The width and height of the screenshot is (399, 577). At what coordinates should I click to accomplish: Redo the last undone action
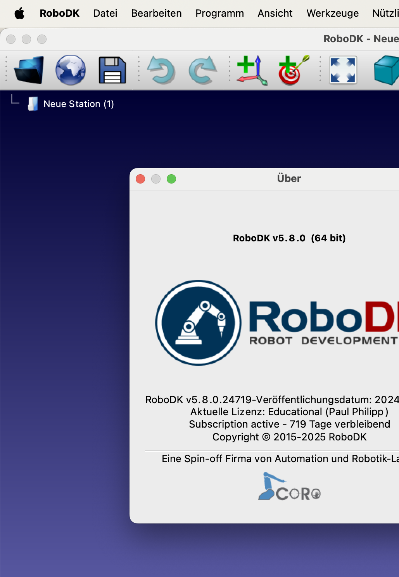click(202, 70)
